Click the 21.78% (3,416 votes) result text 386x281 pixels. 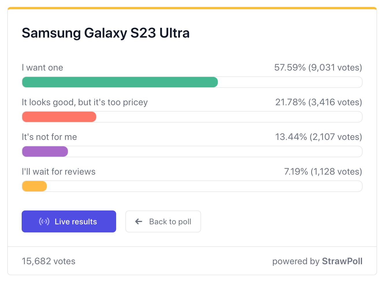(x=319, y=102)
